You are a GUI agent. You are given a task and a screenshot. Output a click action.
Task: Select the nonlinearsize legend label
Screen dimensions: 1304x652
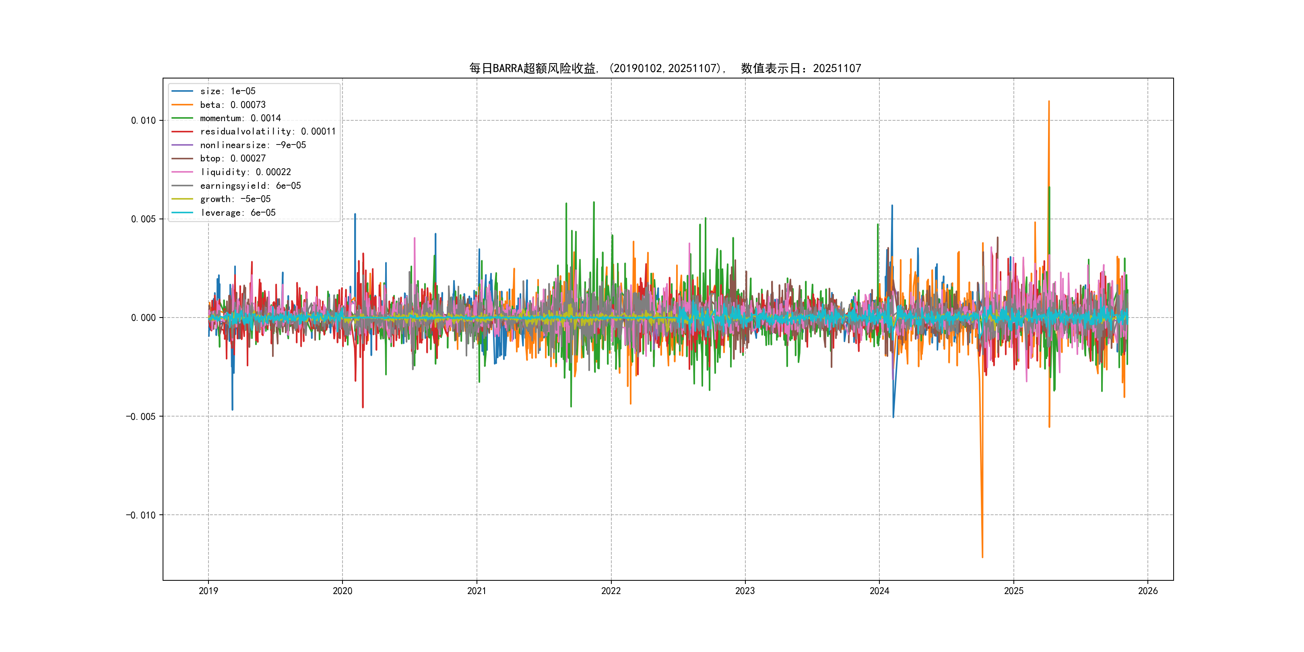point(253,145)
